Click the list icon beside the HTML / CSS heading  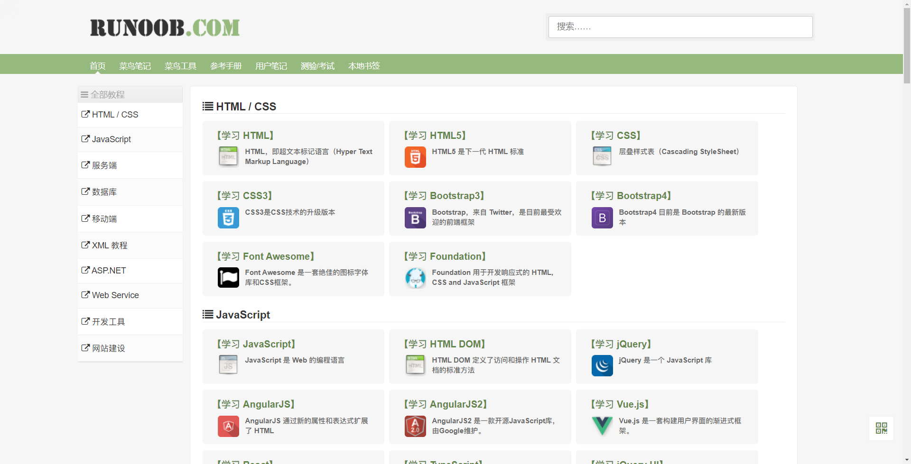tap(208, 106)
